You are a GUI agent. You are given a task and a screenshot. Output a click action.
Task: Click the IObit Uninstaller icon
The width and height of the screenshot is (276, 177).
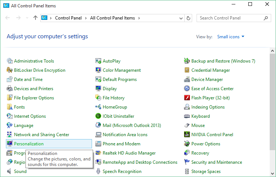[98, 116]
